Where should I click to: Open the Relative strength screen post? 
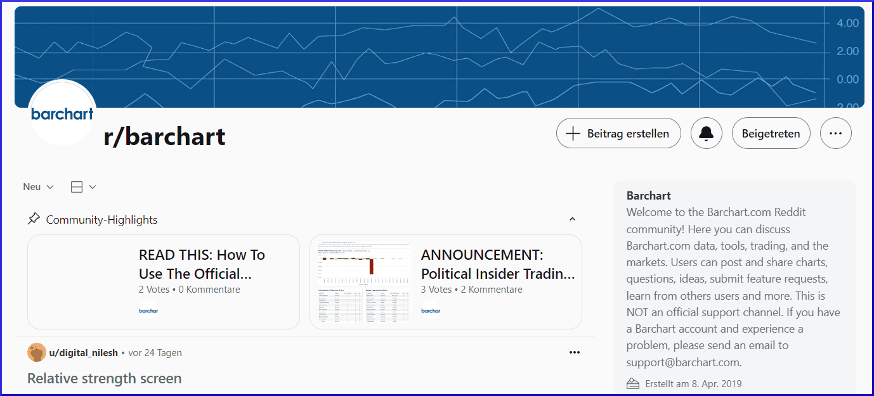tap(105, 378)
